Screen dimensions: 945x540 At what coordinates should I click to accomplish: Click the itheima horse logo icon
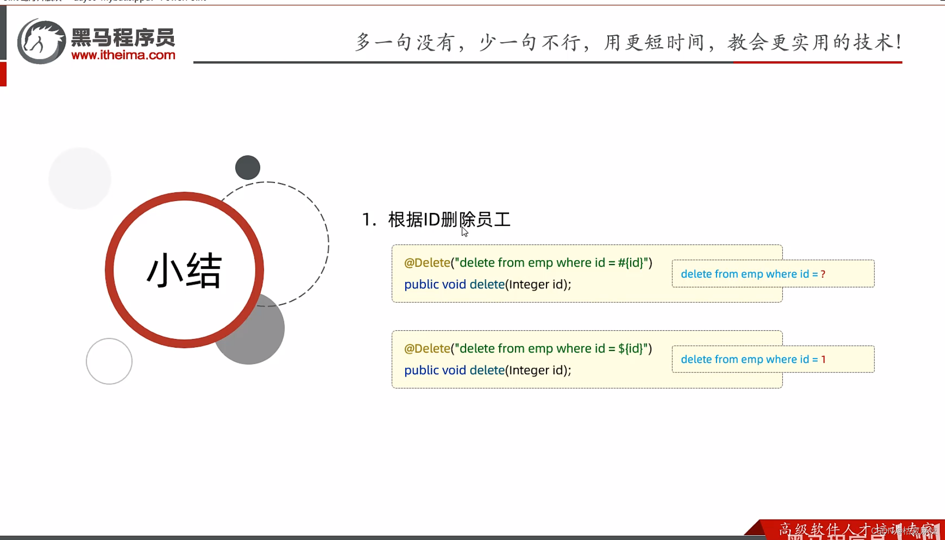[x=41, y=42]
